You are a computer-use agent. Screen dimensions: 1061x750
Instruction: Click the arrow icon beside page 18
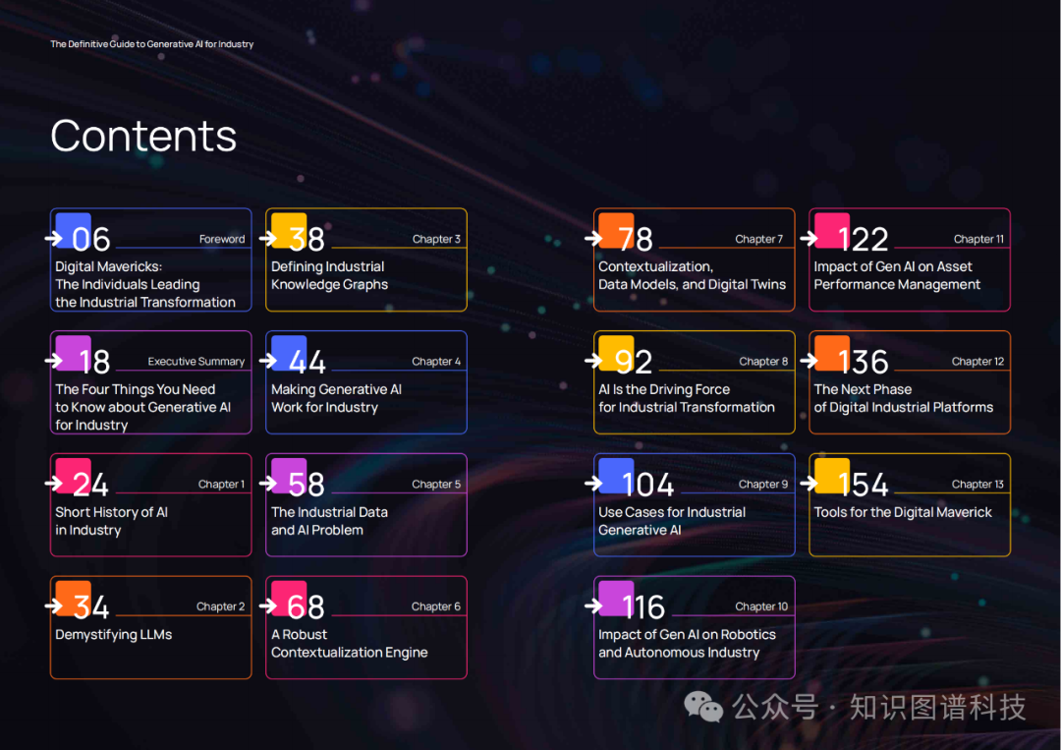coord(53,361)
